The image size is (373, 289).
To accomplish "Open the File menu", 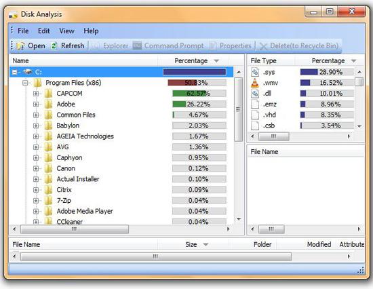I will coord(23,31).
